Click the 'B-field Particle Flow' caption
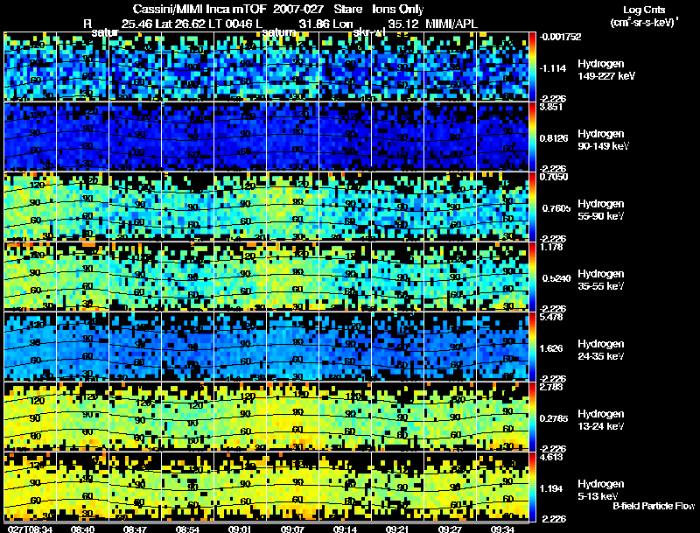The image size is (700, 533). (654, 506)
